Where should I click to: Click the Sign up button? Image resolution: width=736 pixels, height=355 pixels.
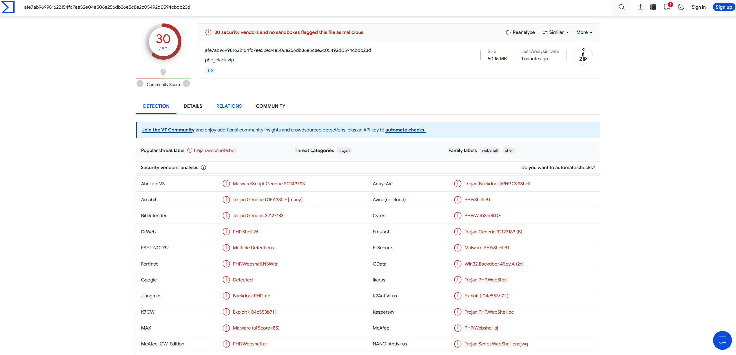(724, 7)
